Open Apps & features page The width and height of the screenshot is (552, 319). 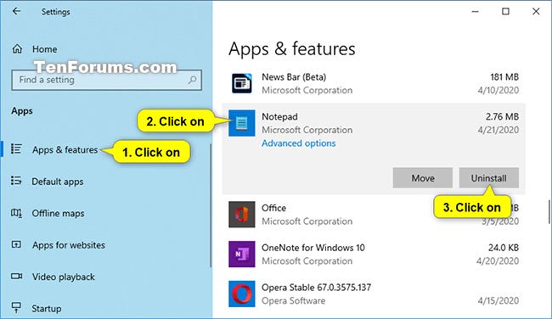tap(65, 150)
